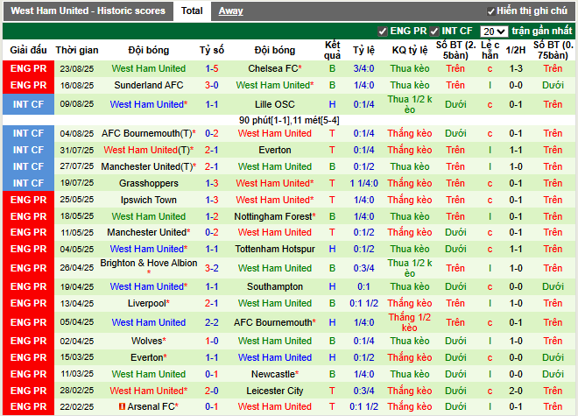Click West Ham United in the 11/03/25 row
The width and height of the screenshot is (578, 416).
(x=149, y=374)
